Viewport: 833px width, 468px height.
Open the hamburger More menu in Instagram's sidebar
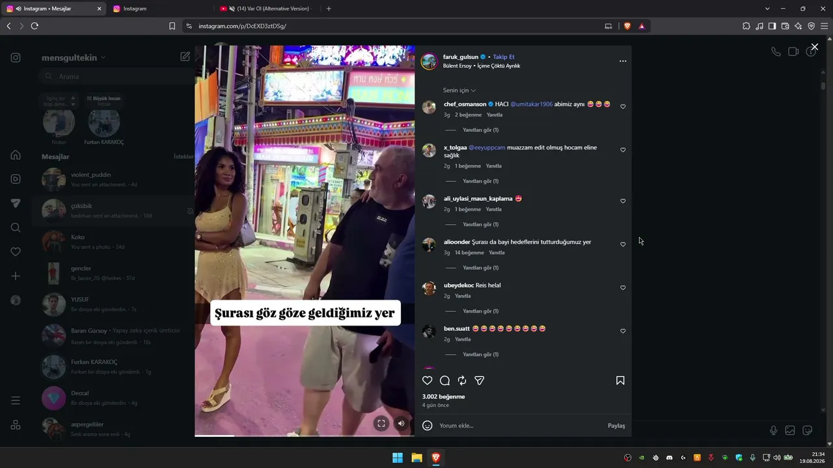pyautogui.click(x=16, y=400)
